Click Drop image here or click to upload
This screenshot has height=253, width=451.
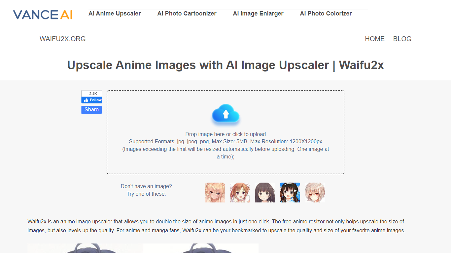[225, 134]
